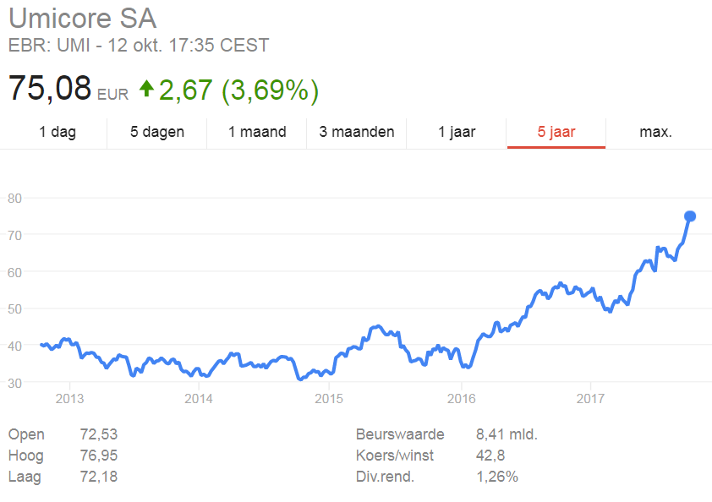Select the active 5 jaar tab
Image resolution: width=712 pixels, height=502 pixels.
pyautogui.click(x=556, y=132)
